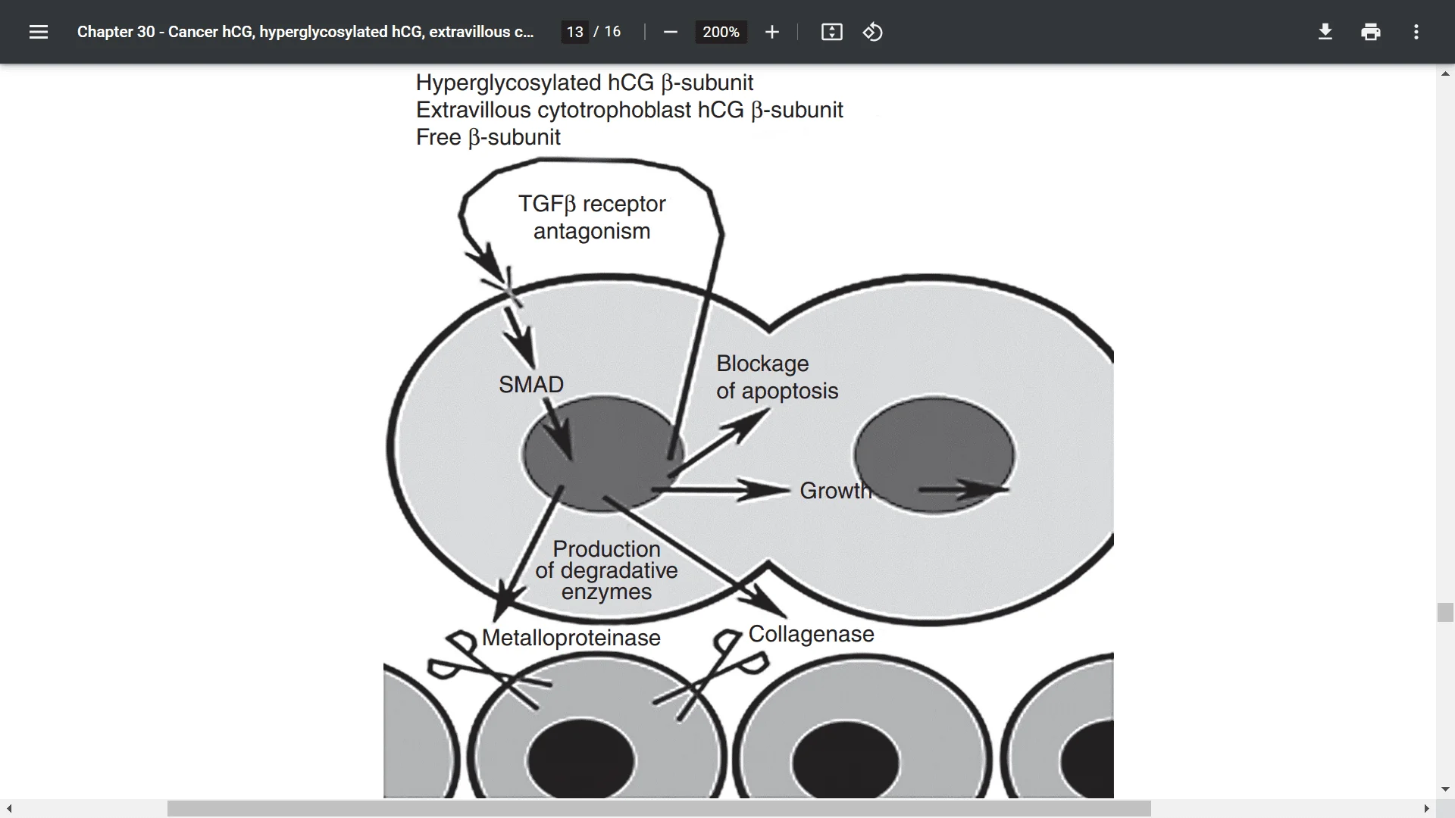Click 'Extravillous cytotrophoblast hCG β-subunit' line

point(629,110)
